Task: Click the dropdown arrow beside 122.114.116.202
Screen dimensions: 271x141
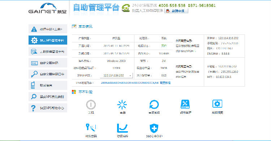Action: pyautogui.click(x=130, y=76)
